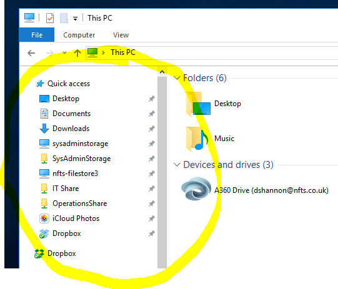Open the Quick Access Toolbar customize dropdown
Screen dimensions: 338x289
[75, 19]
